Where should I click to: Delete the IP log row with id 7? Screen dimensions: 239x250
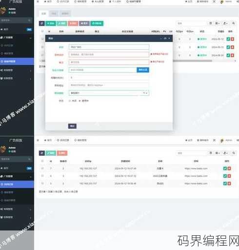(229, 168)
